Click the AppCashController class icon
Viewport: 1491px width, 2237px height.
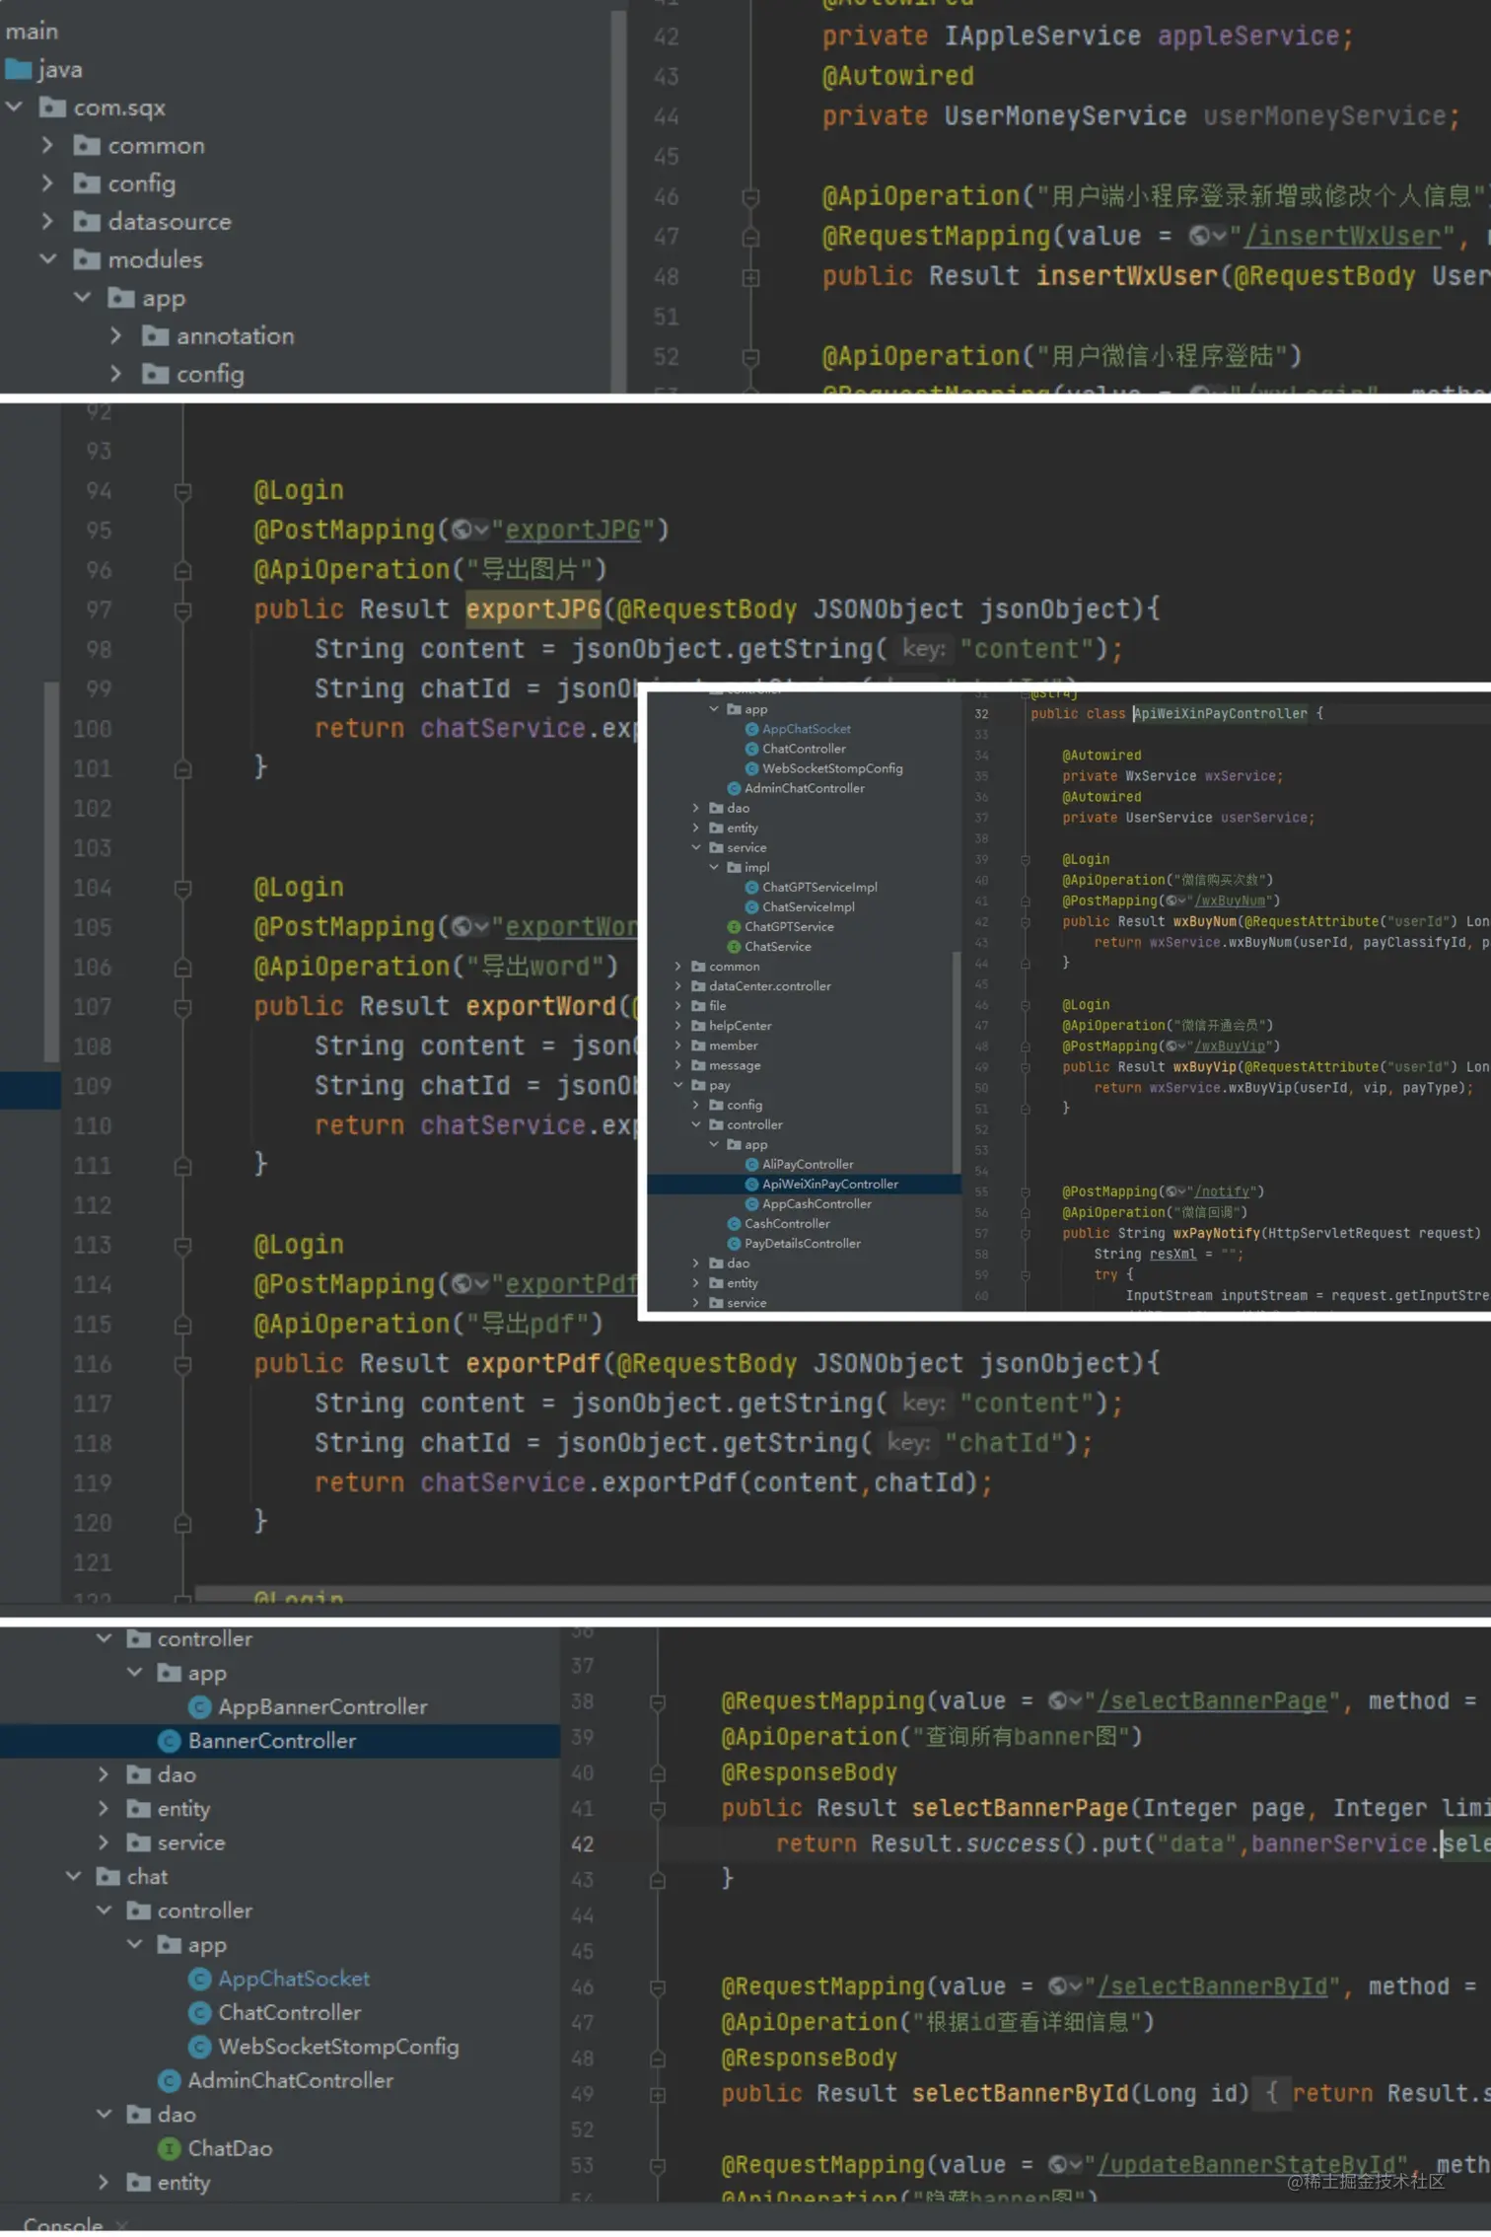[x=752, y=1205]
